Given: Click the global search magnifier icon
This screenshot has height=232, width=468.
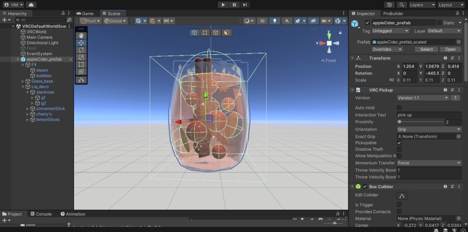Looking at the screenshot, I should pos(402,5).
